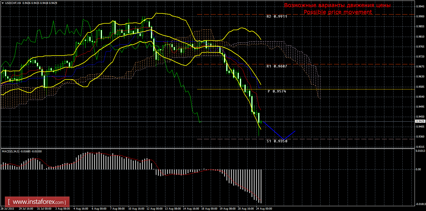
Task: Select the R2 0.9911 resistance label
Action: click(277, 17)
